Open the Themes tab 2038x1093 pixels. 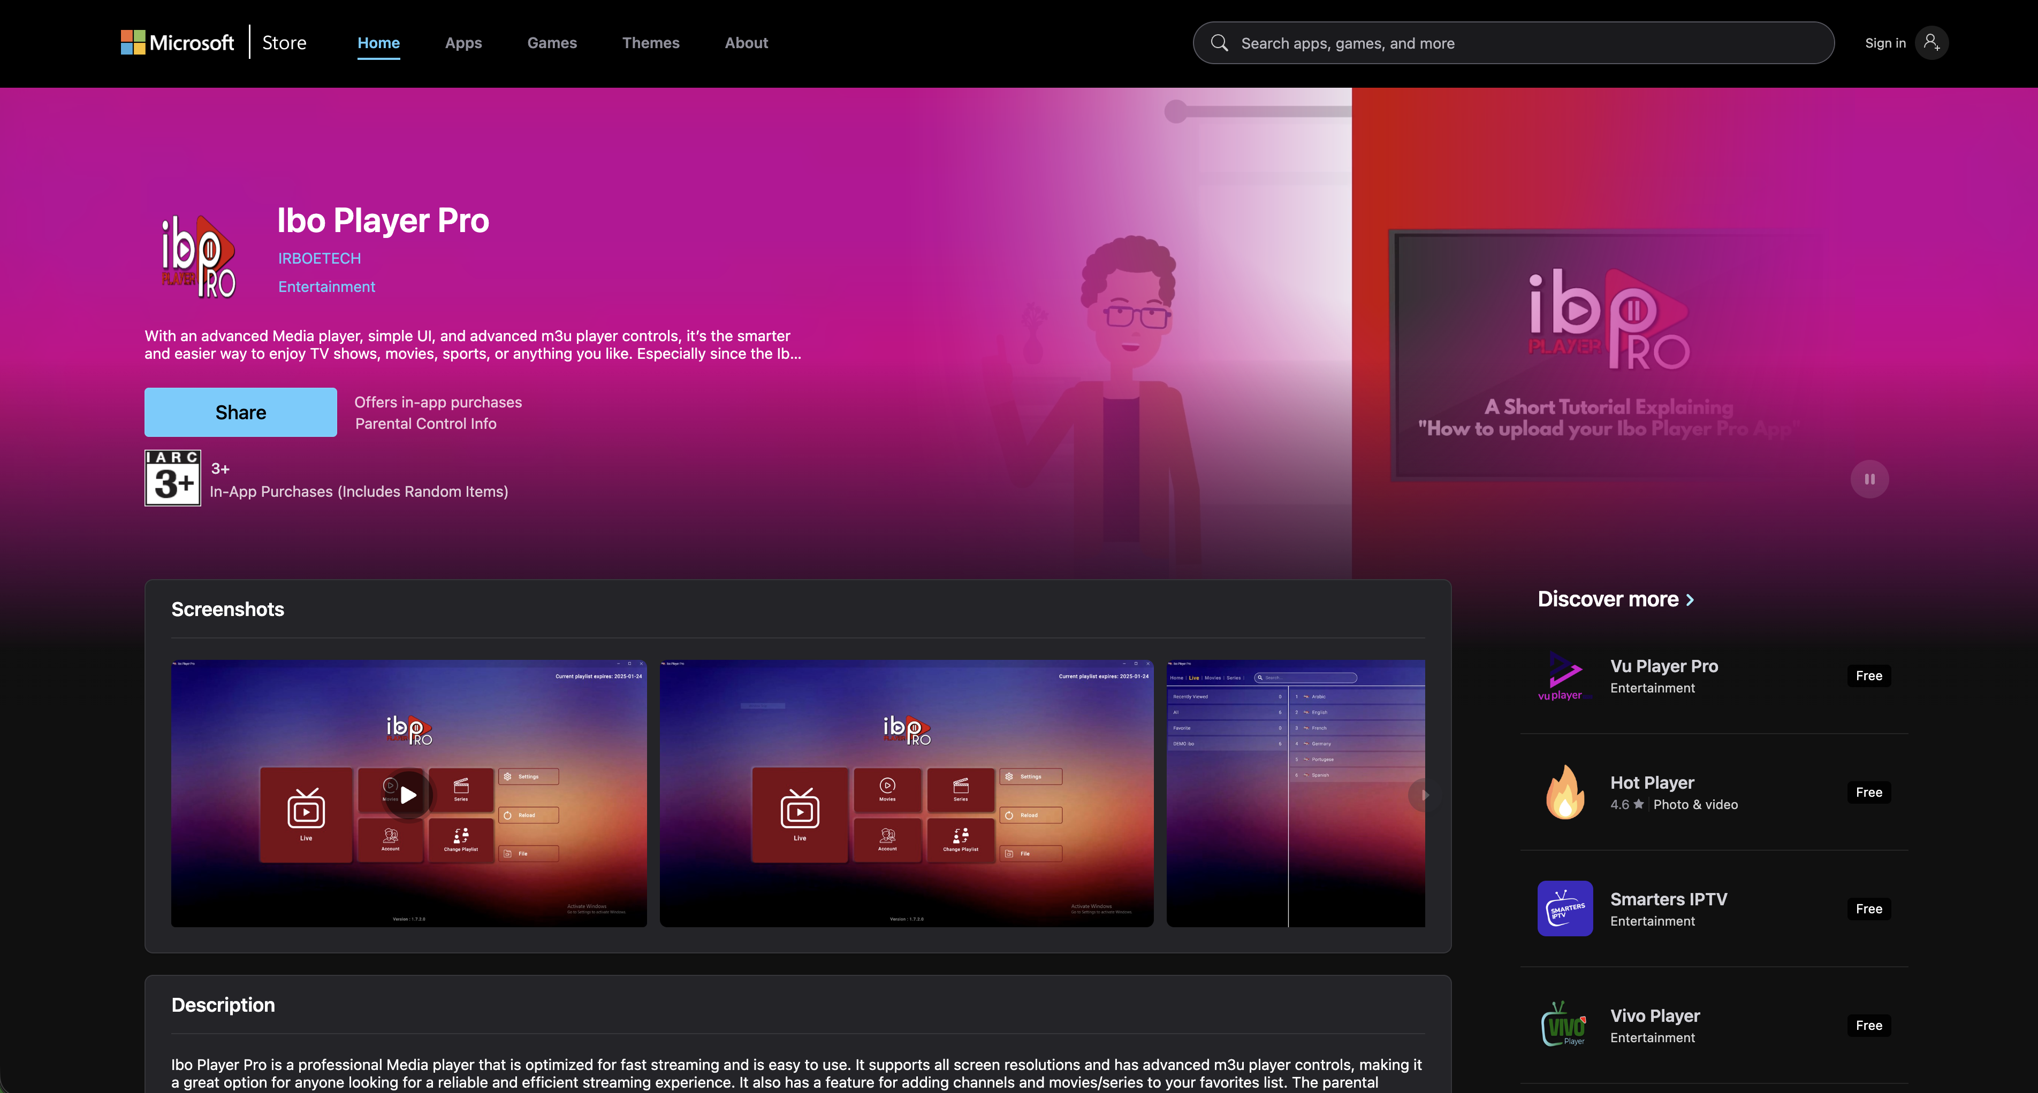click(650, 43)
